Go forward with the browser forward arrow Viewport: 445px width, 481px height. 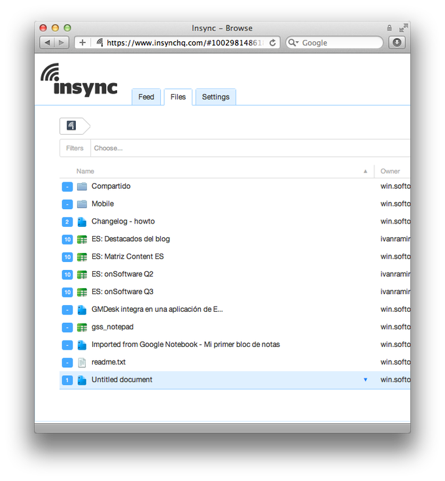(62, 42)
